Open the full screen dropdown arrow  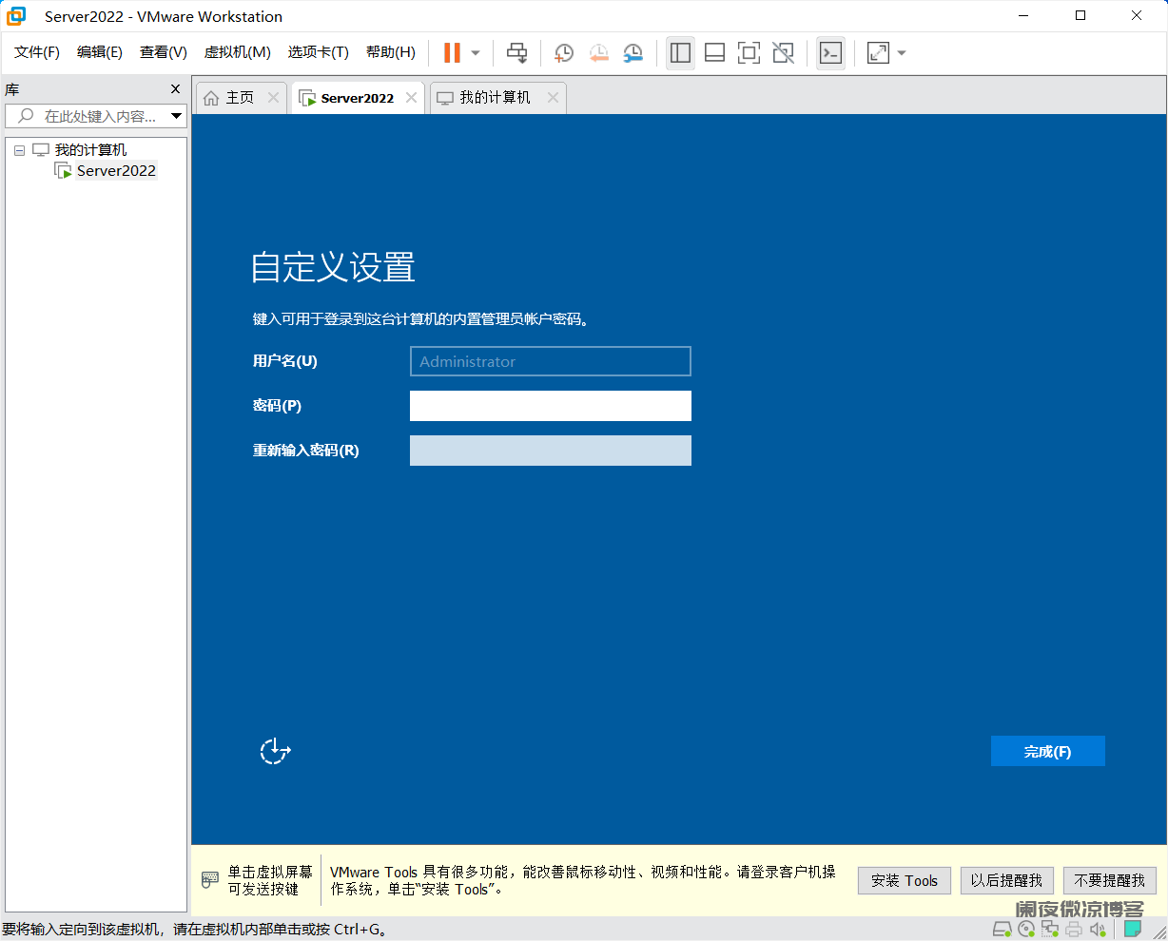pyautogui.click(x=900, y=53)
